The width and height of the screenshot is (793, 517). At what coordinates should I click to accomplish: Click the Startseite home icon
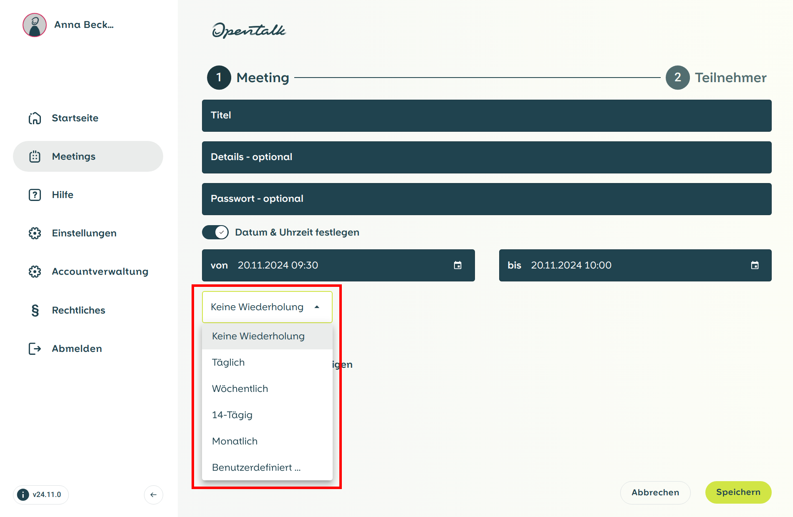click(x=35, y=118)
